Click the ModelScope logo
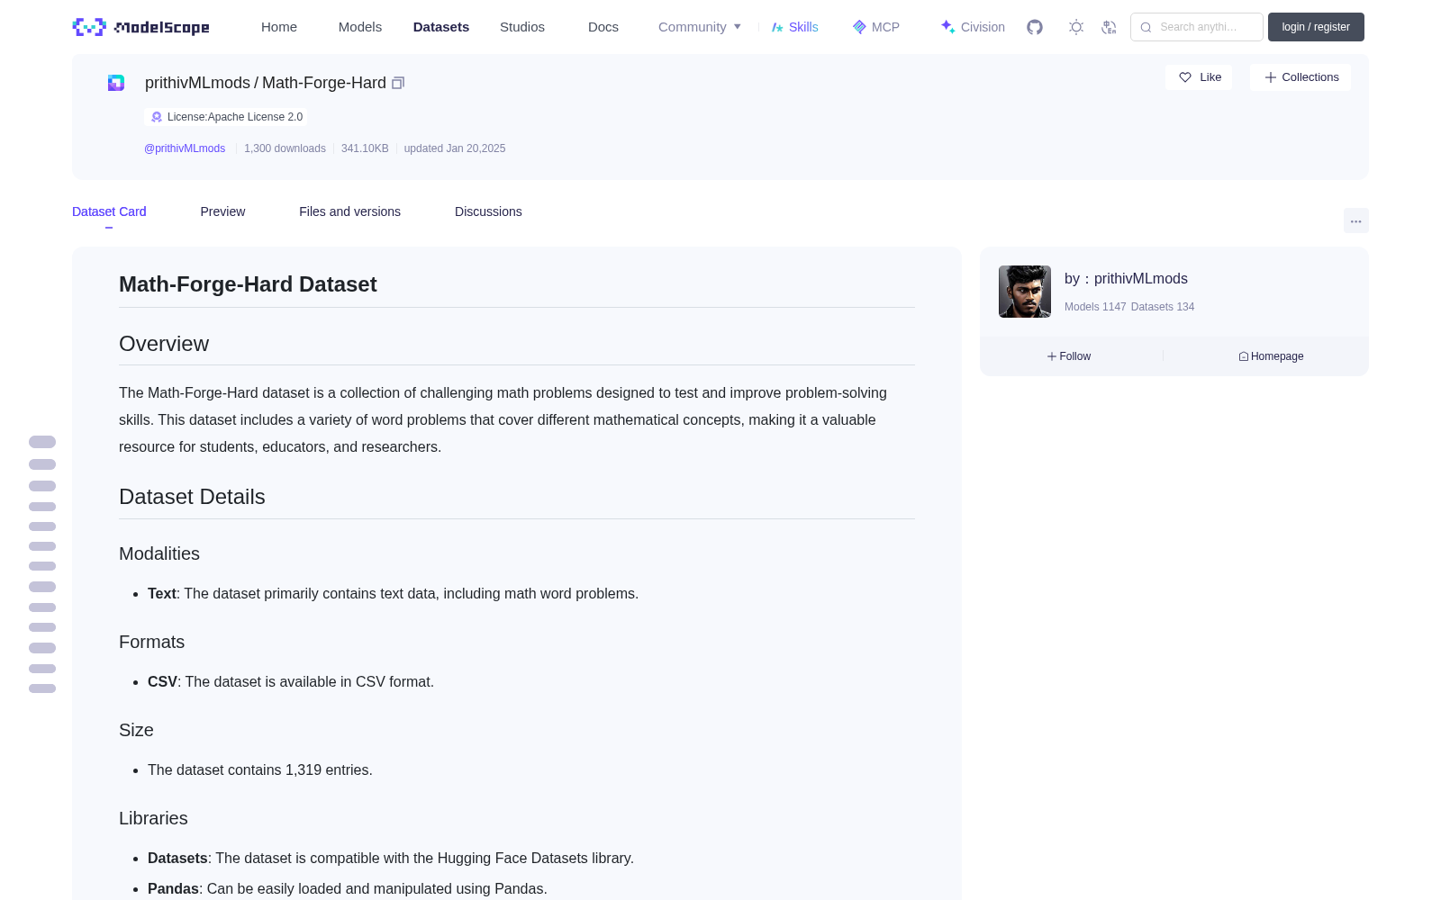Image resolution: width=1441 pixels, height=900 pixels. pyautogui.click(x=140, y=27)
